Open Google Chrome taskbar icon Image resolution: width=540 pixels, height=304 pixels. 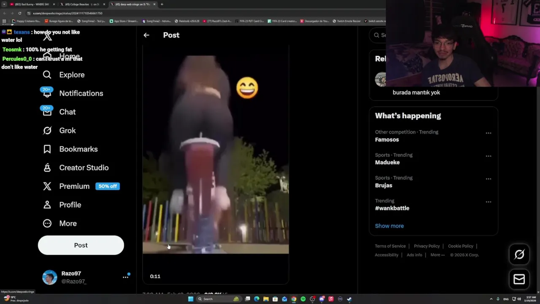click(294, 299)
